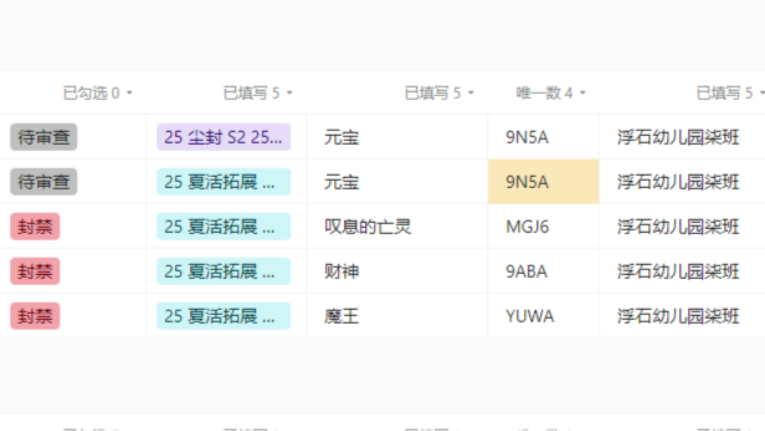Open 已填写 5 dropdown above the 元宝 names column
This screenshot has height=431, width=765.
(439, 93)
